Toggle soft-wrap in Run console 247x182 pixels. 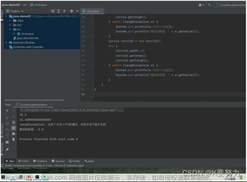(x=14, y=122)
